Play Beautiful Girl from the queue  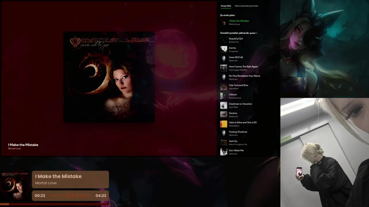pos(236,39)
